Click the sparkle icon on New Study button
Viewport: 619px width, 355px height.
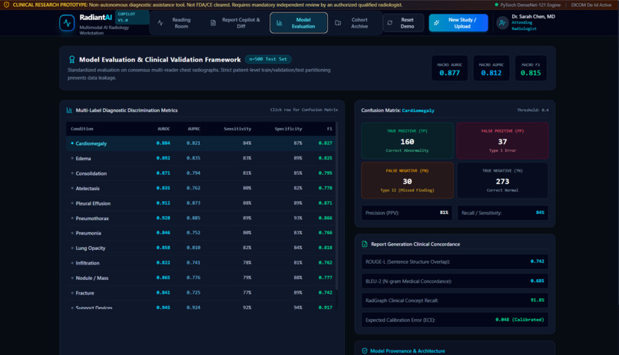click(x=437, y=23)
